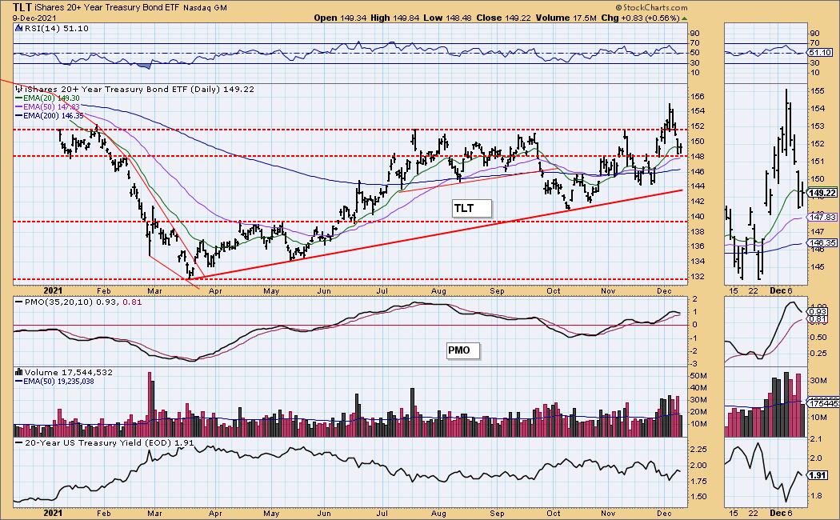Click the EMA(200) 146.35 legend entry
The width and height of the screenshot is (840, 520).
pyautogui.click(x=50, y=115)
